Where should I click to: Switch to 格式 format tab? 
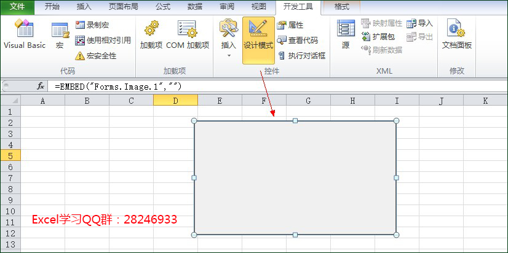pyautogui.click(x=342, y=7)
